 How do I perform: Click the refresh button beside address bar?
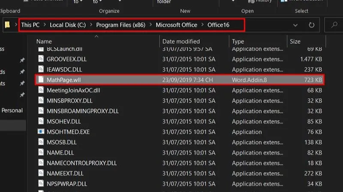312,25
